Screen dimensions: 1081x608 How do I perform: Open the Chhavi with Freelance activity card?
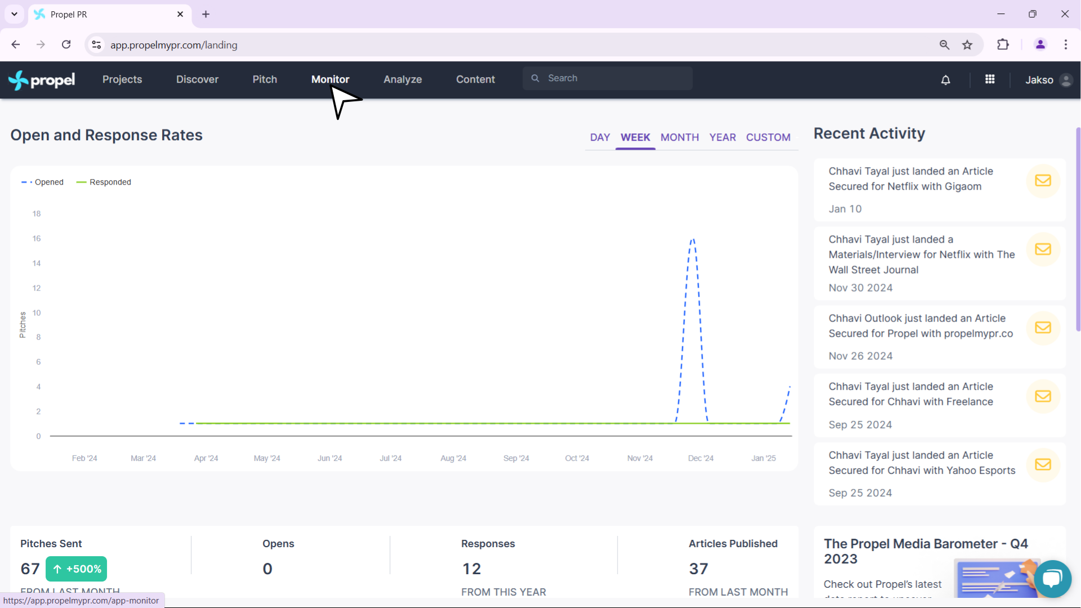coord(940,405)
